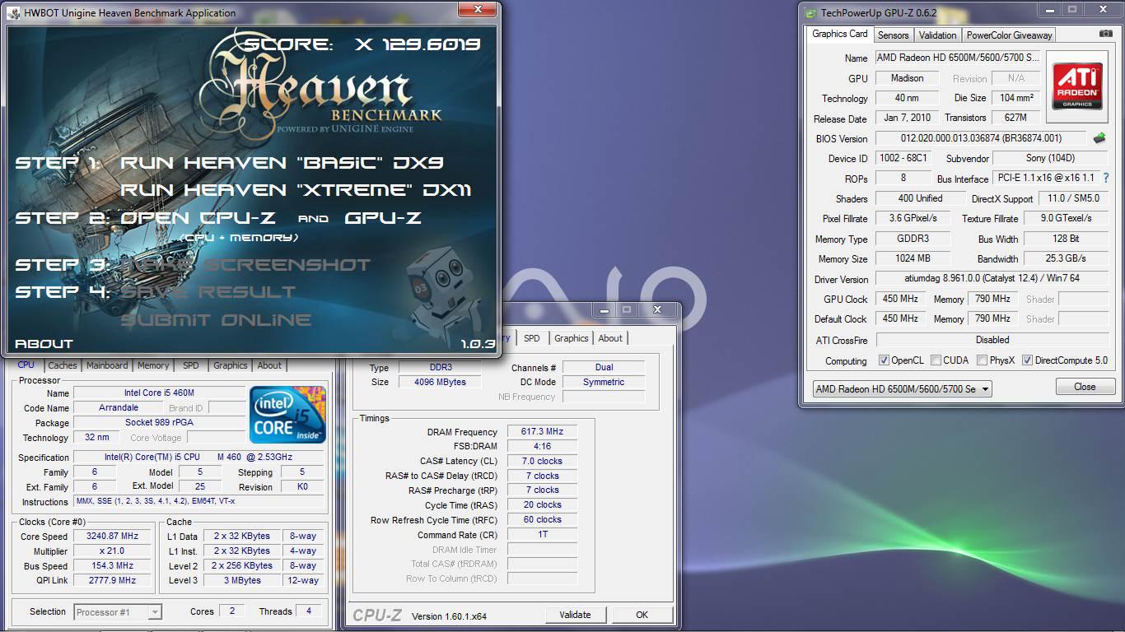Click the BIOS Version value field
Viewport: 1125px width, 632px height.
pyautogui.click(x=982, y=138)
